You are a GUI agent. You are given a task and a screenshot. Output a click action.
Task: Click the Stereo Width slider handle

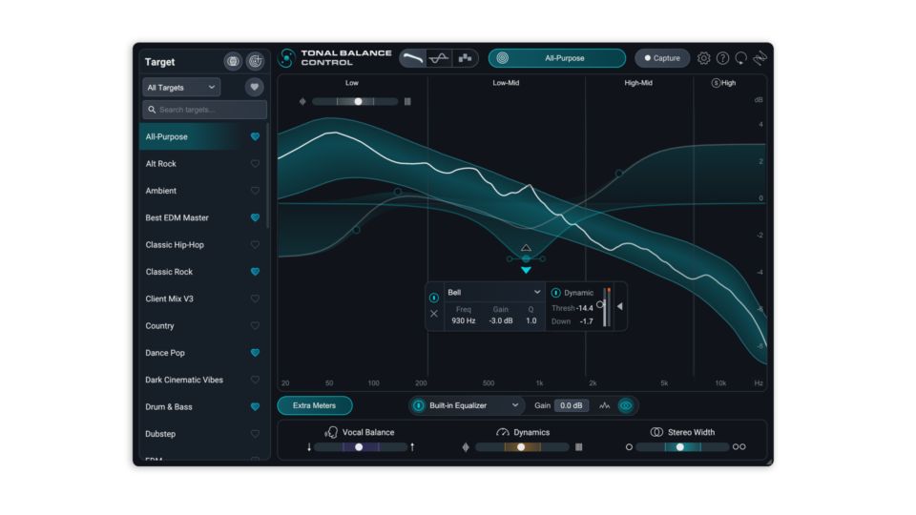pyautogui.click(x=680, y=447)
